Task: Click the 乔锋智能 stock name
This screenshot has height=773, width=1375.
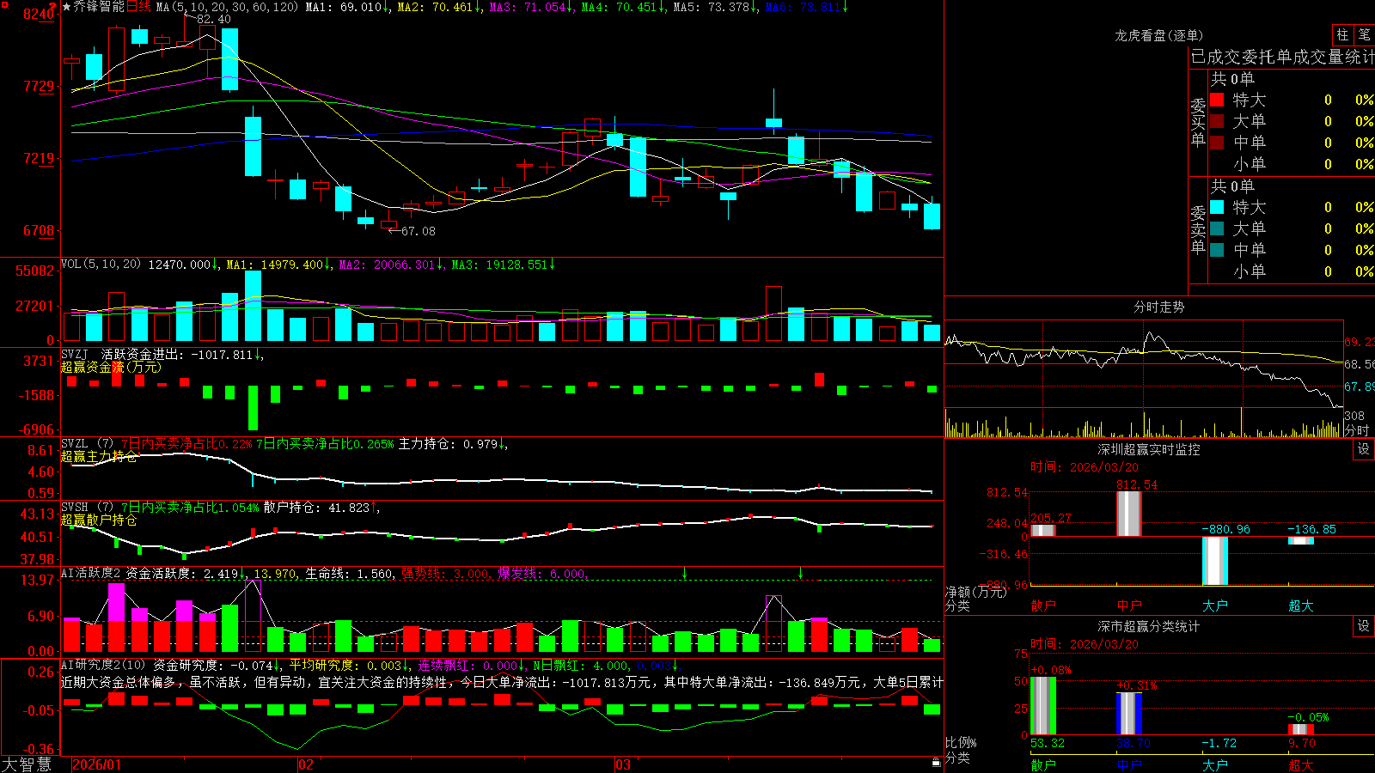Action: [99, 7]
